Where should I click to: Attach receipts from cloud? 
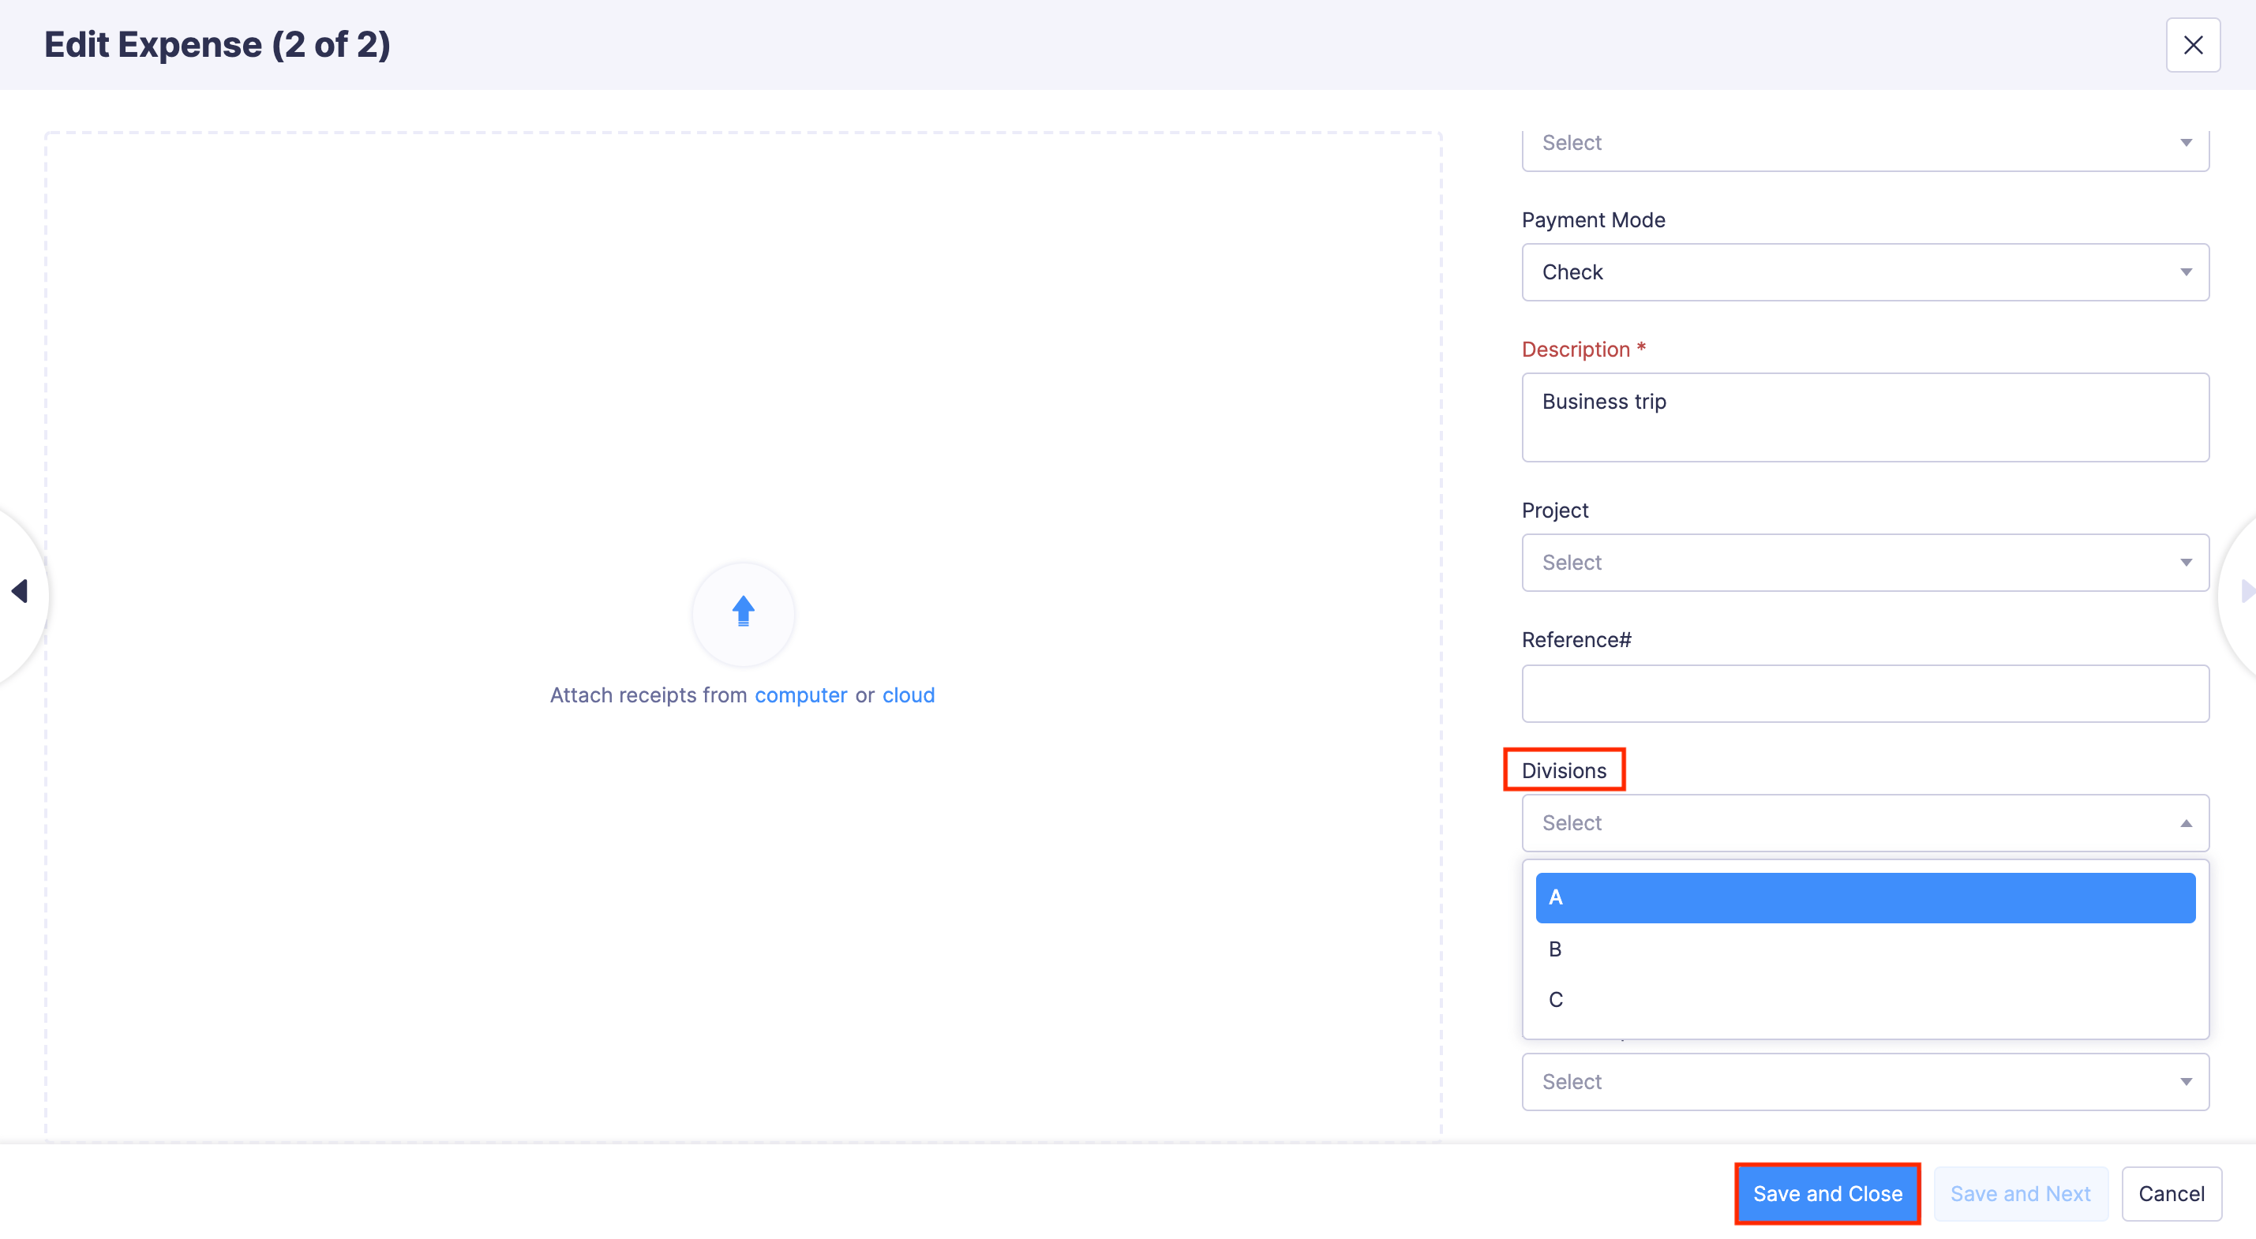(x=909, y=694)
